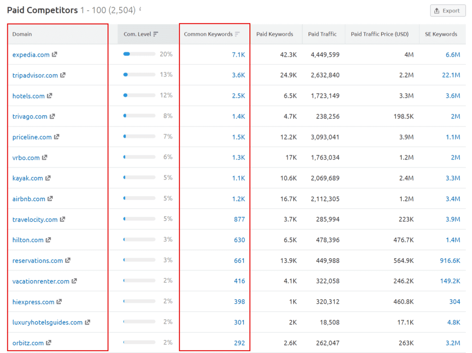Open the trivago.com domain link
The width and height of the screenshot is (472, 353).
pos(30,116)
